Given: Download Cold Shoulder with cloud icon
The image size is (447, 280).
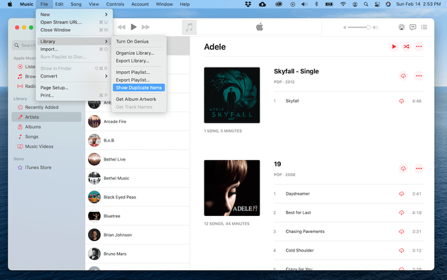Looking at the screenshot, I should point(402,250).
